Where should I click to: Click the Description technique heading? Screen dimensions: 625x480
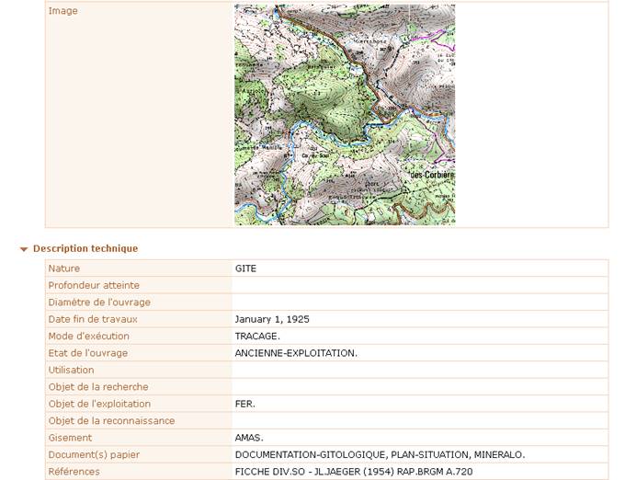click(85, 248)
